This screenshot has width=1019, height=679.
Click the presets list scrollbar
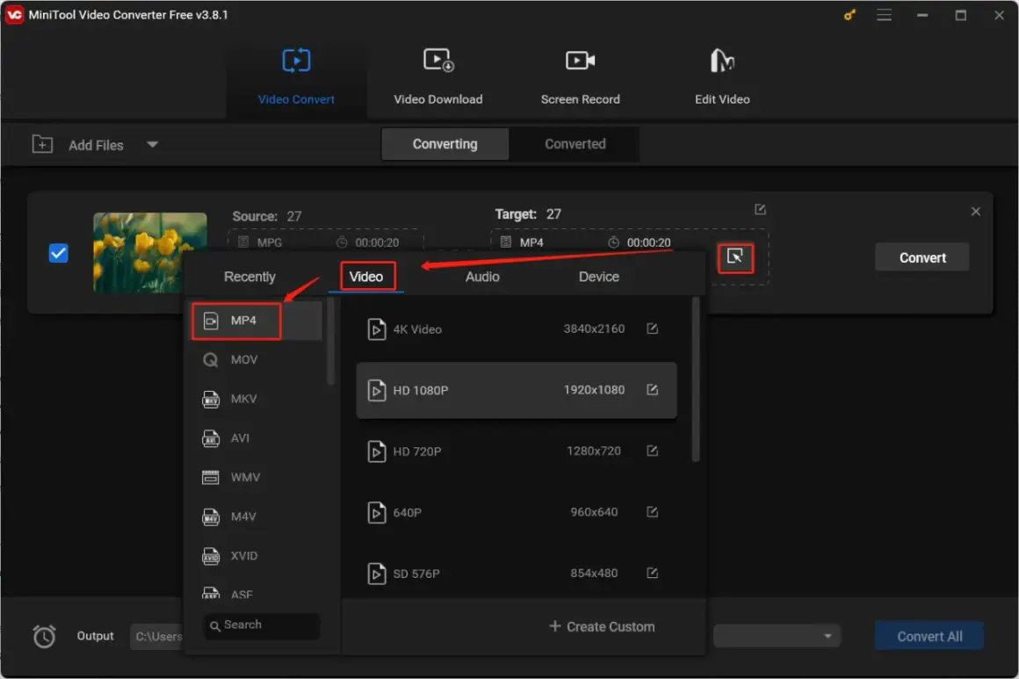696,379
